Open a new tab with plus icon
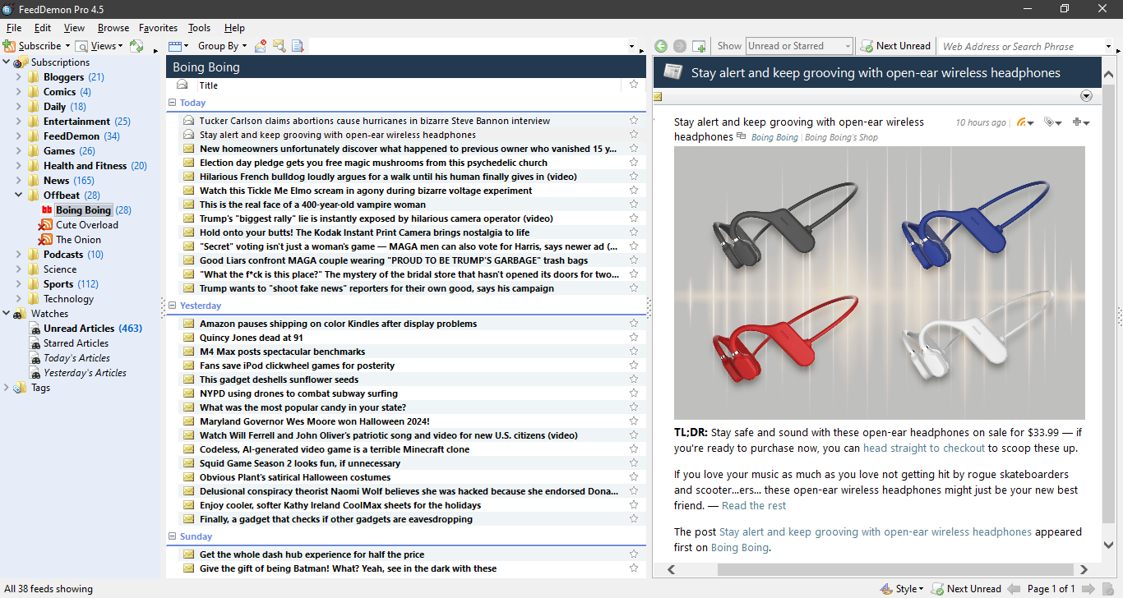Viewport: 1123px width, 598px height. pyautogui.click(x=699, y=46)
